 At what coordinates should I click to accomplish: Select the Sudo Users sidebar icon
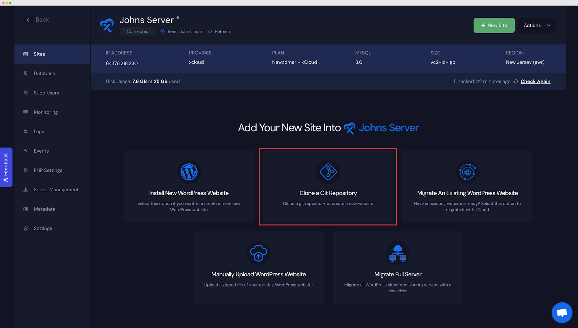(x=25, y=93)
